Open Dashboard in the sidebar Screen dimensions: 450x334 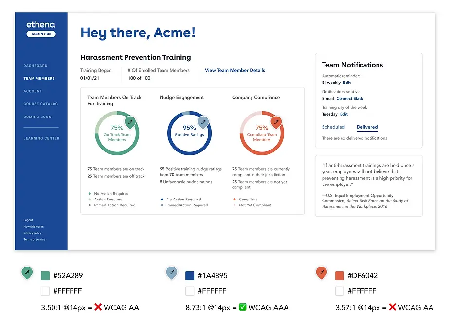[x=36, y=66]
